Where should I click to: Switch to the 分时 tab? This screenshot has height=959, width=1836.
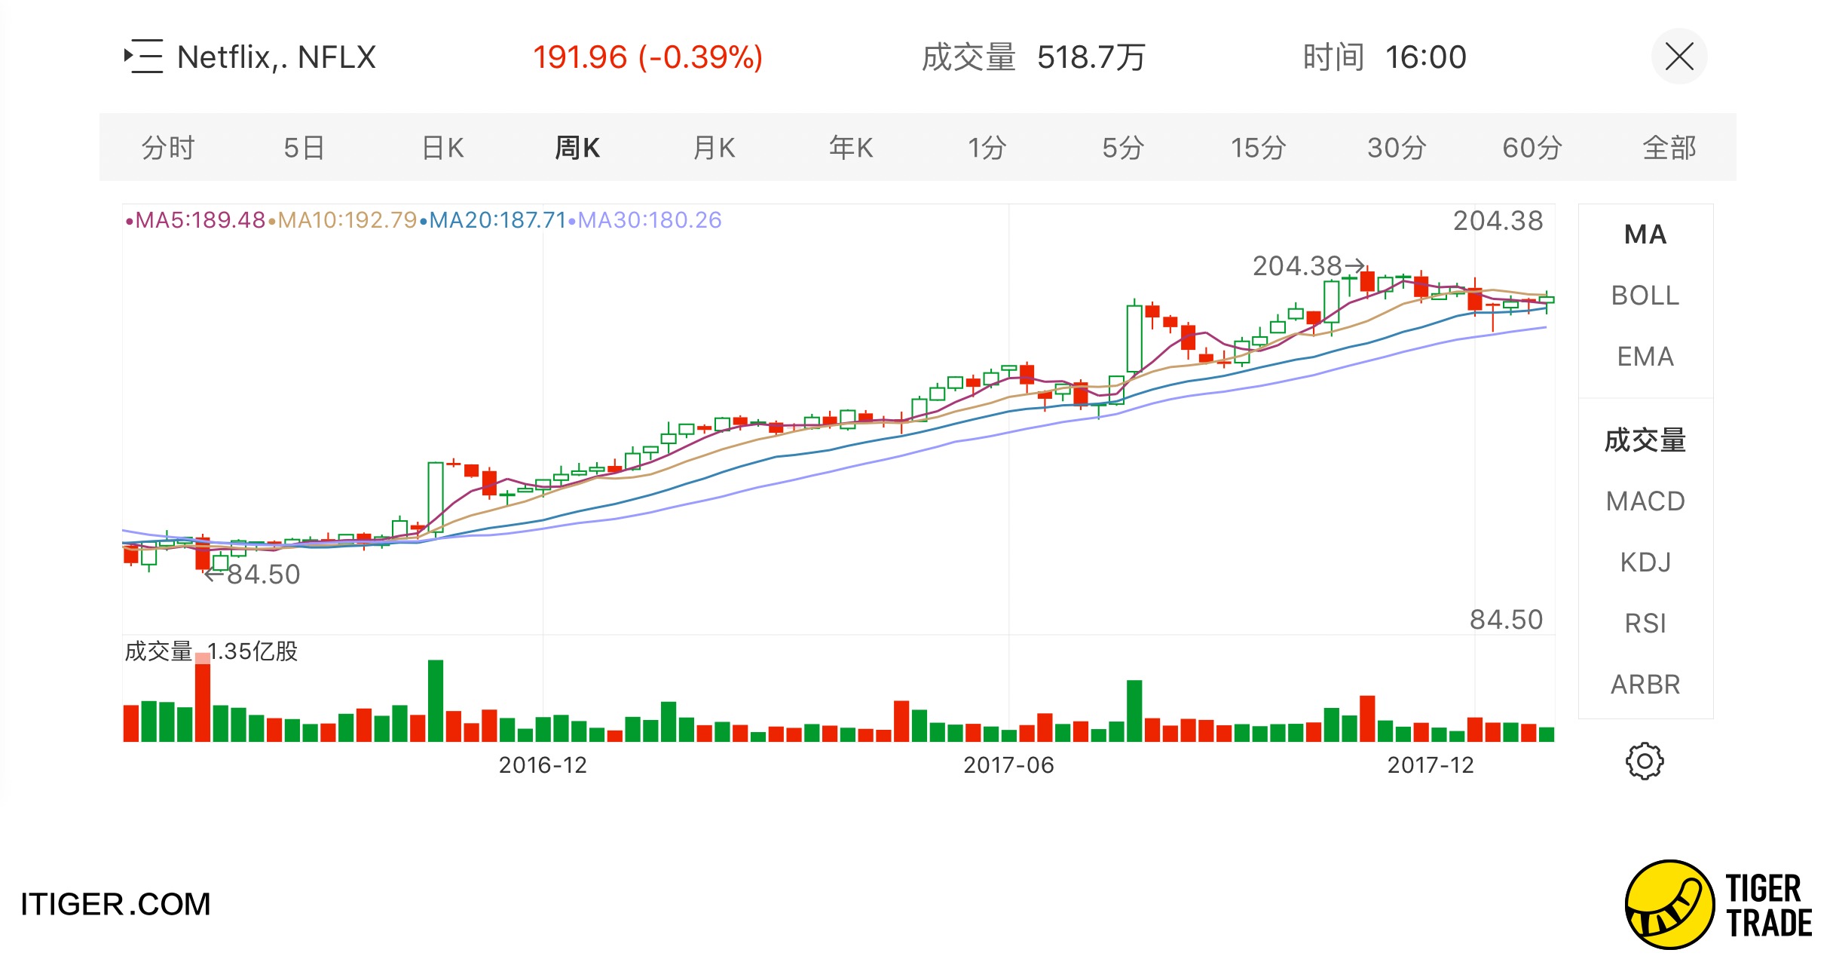tap(168, 148)
